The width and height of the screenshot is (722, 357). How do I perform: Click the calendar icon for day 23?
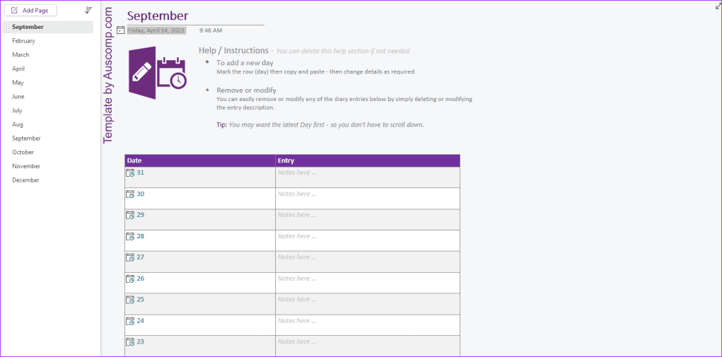pyautogui.click(x=130, y=342)
